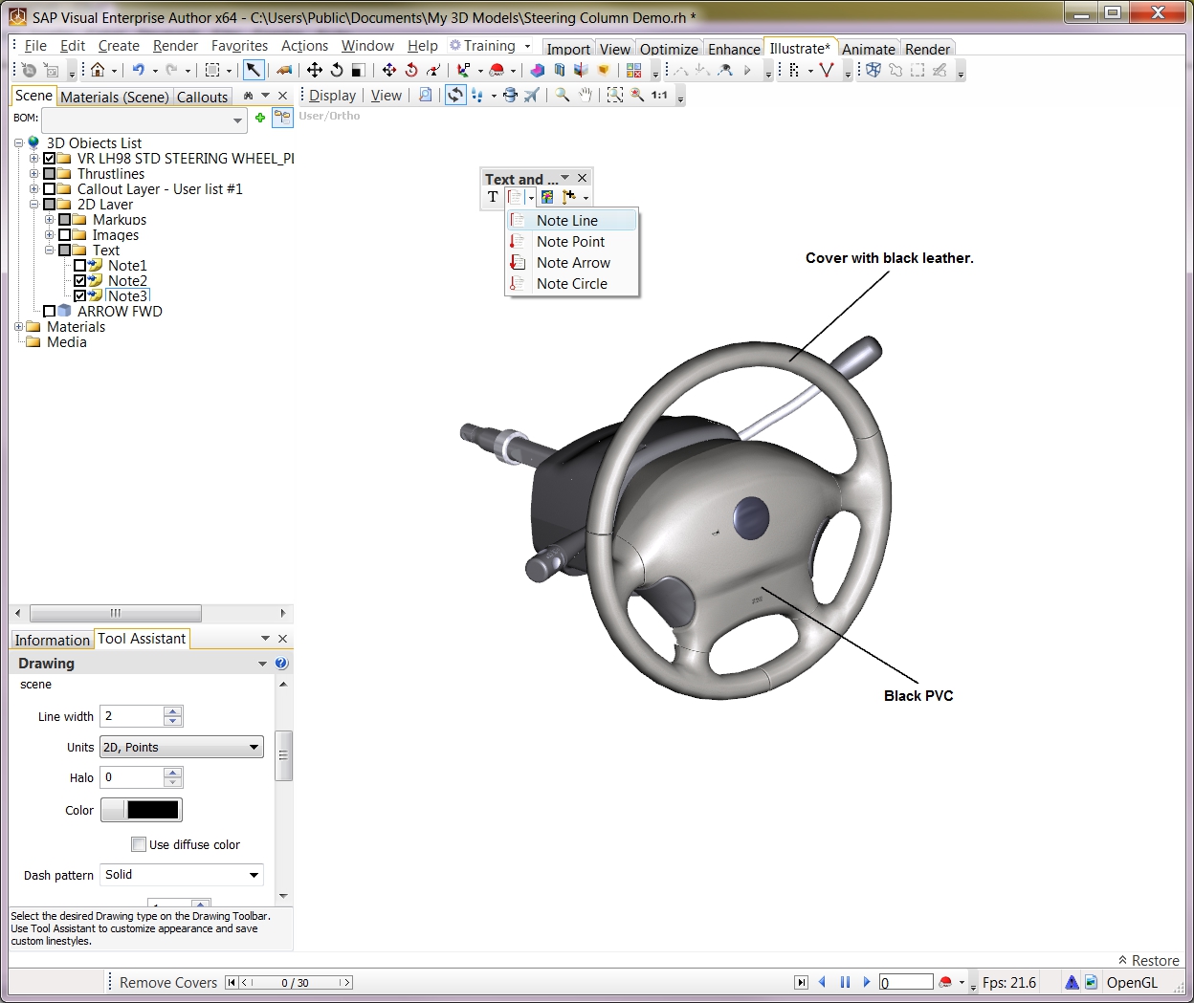Open the Training menu button
The image size is (1194, 1003).
[490, 46]
